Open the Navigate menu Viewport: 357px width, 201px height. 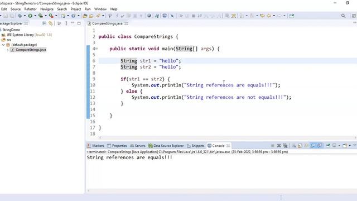(47, 9)
